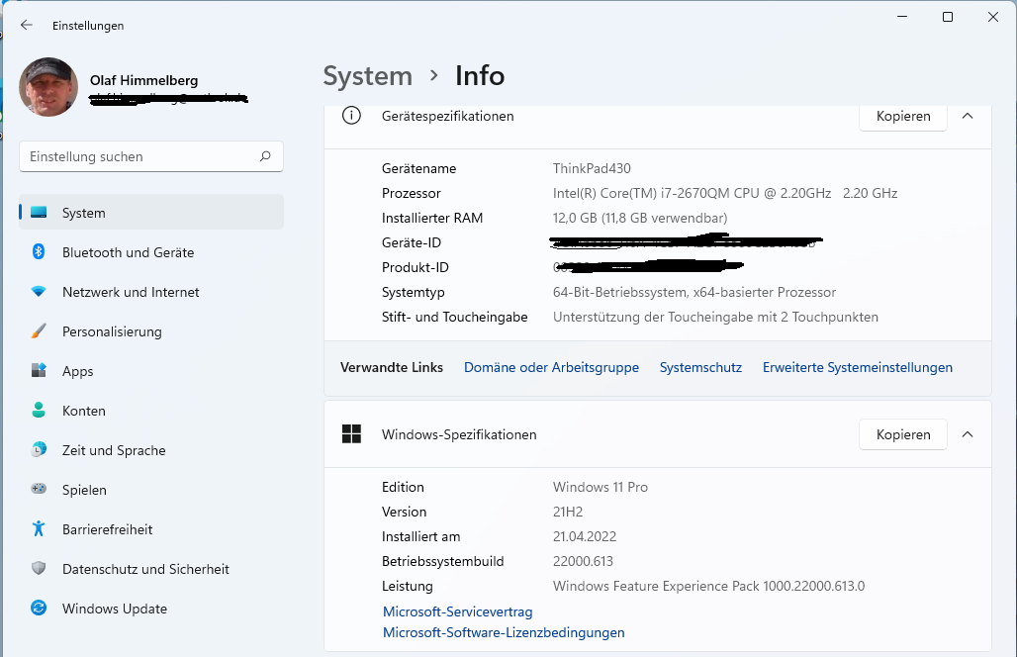Click the System monitor icon in sidebar
1017x657 pixels.
[x=39, y=213]
